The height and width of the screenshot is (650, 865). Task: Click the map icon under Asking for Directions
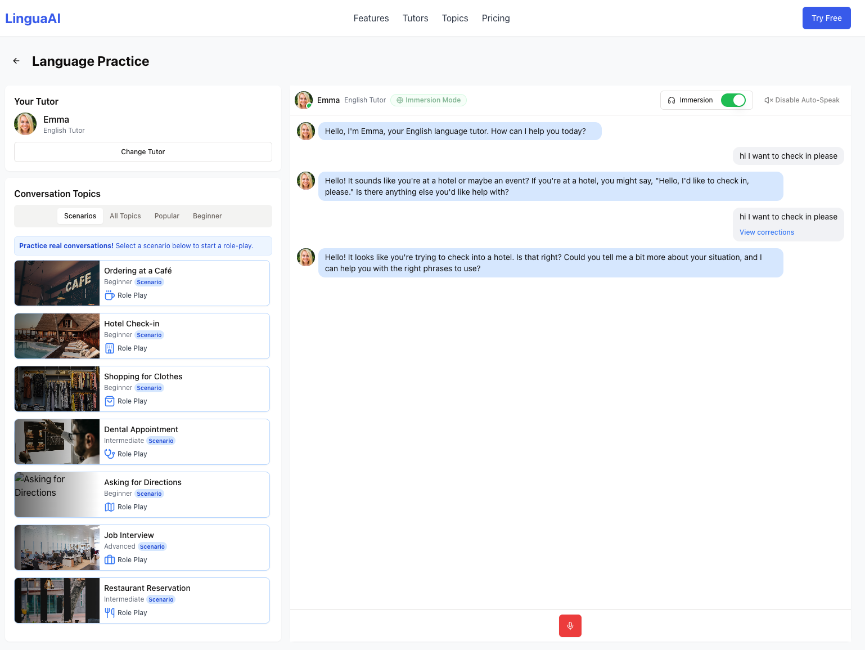tap(110, 507)
